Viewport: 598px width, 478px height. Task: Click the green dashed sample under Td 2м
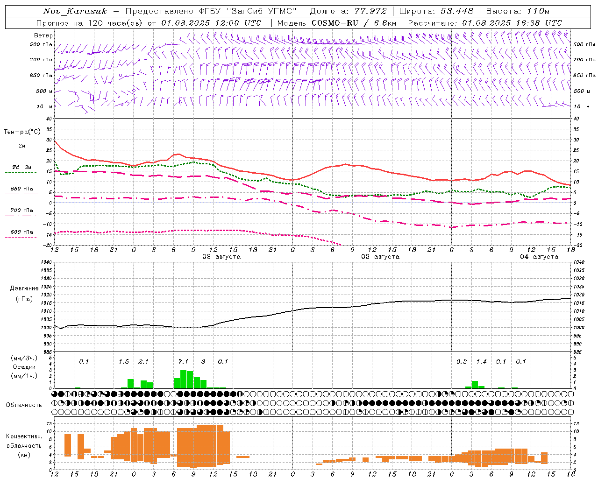tap(21, 173)
